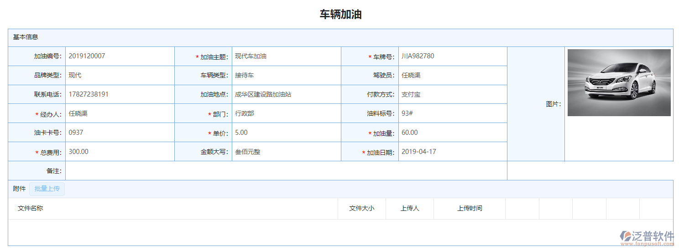Select the 加油主题 field 现代车加油
679x251 pixels.
tap(286, 56)
